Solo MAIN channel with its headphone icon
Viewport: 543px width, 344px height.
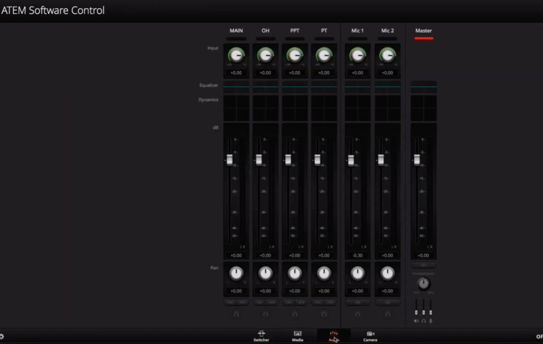(x=236, y=314)
